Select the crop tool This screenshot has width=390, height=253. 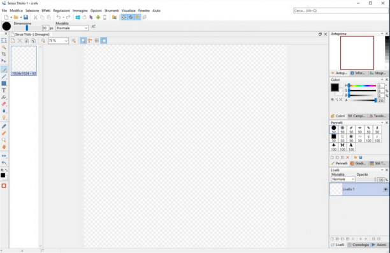point(4,54)
